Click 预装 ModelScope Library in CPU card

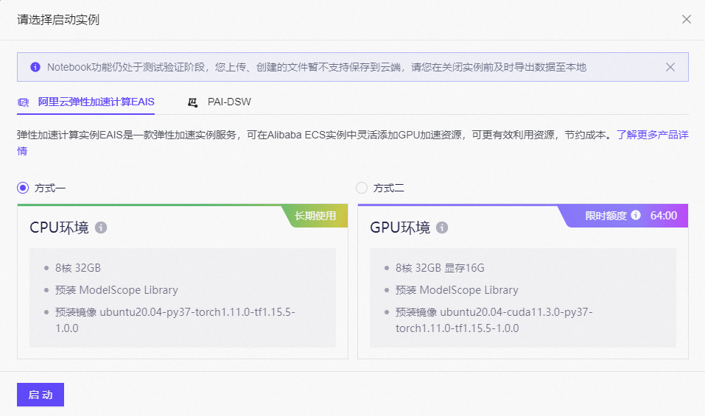coord(116,290)
